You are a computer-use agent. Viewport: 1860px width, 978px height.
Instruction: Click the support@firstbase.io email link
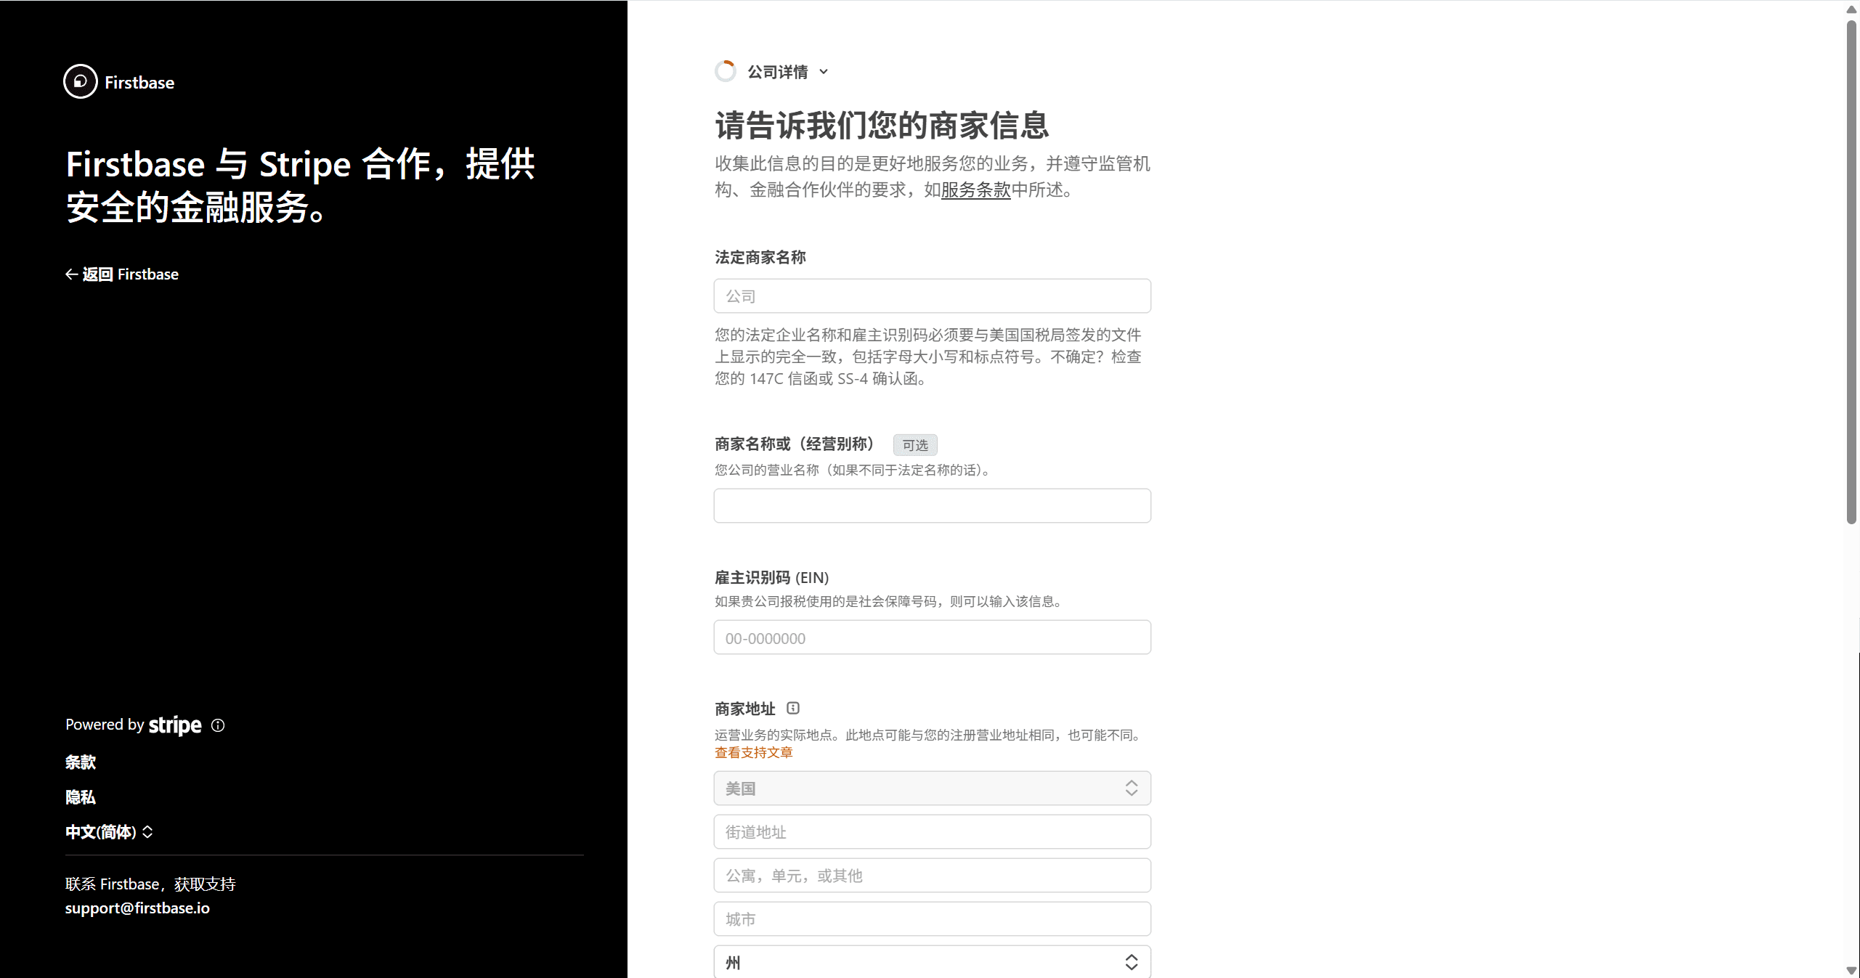[x=137, y=908]
